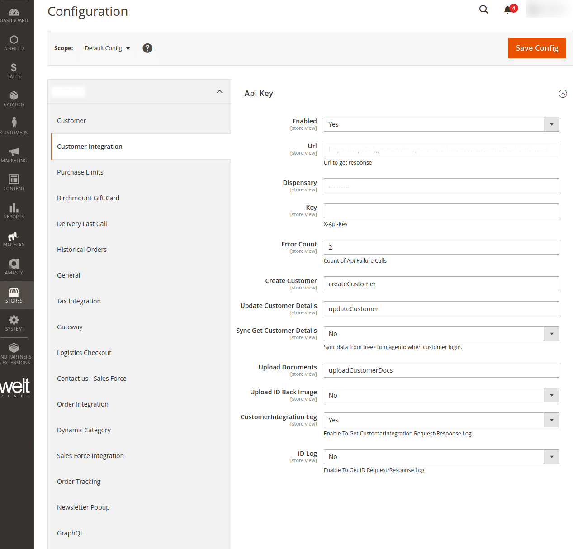Click the Configuration page title

(x=88, y=11)
